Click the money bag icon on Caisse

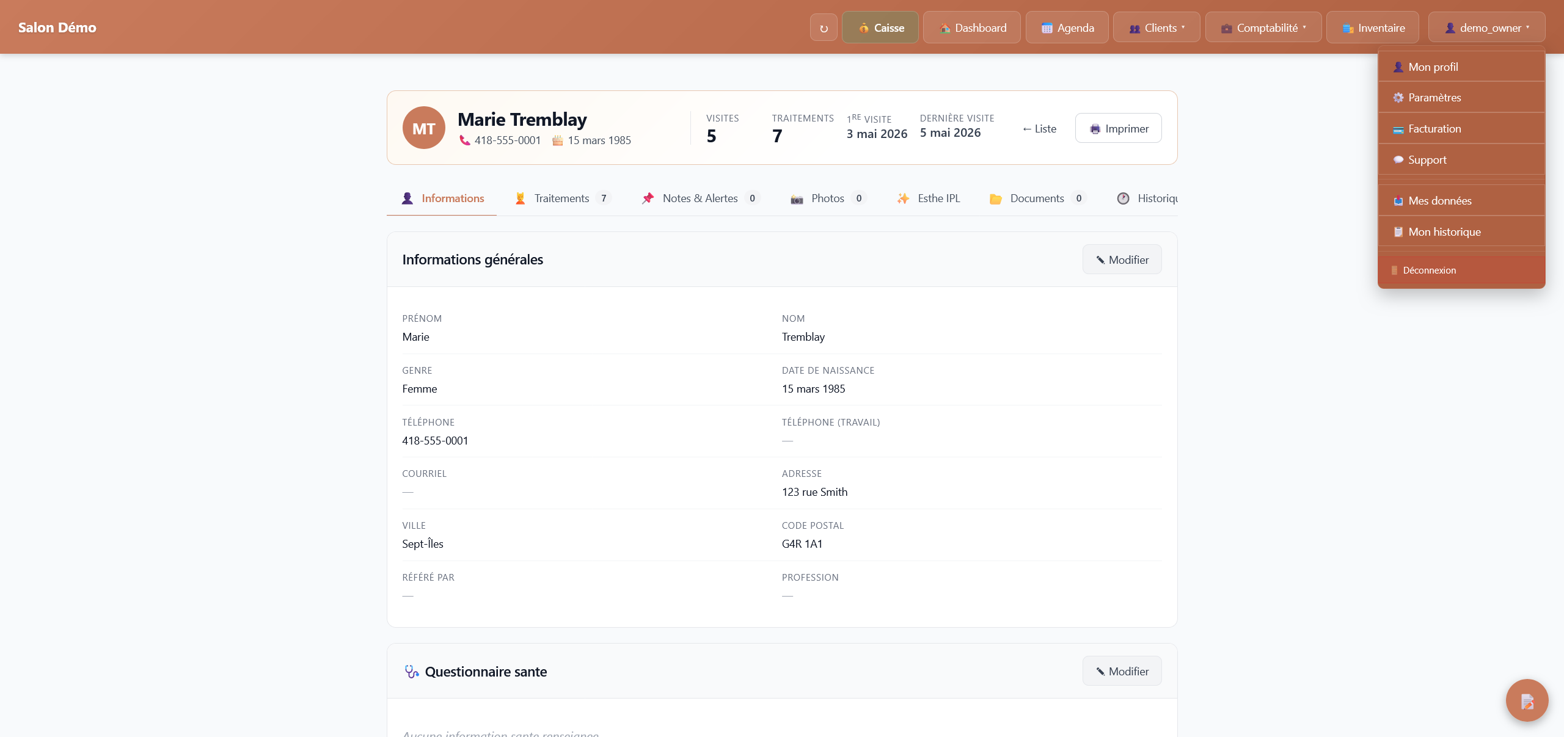pos(864,28)
